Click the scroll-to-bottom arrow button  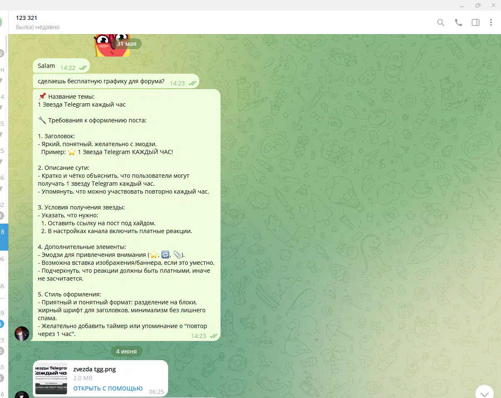[x=484, y=394]
